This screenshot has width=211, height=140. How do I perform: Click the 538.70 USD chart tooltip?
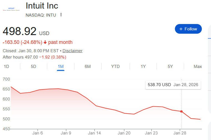173,85
